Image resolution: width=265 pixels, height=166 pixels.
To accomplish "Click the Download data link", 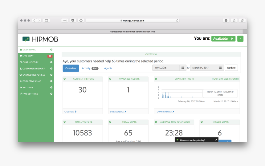I will click(x=165, y=112).
